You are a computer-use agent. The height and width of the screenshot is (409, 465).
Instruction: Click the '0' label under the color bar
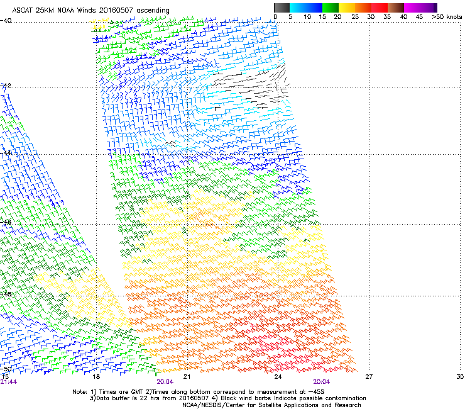pyautogui.click(x=275, y=16)
